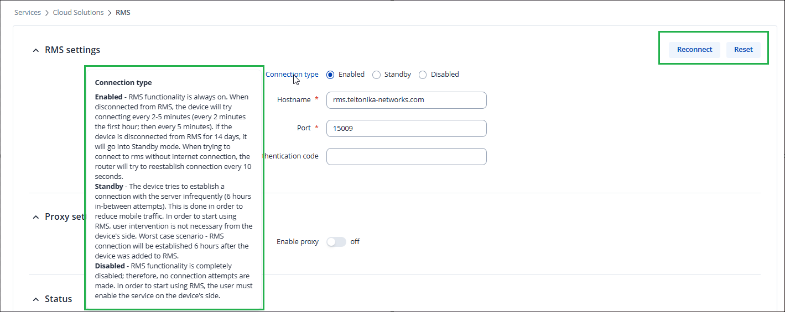The image size is (785, 312).
Task: Click the arrow separator after Services breadcrumb
Action: (x=47, y=13)
